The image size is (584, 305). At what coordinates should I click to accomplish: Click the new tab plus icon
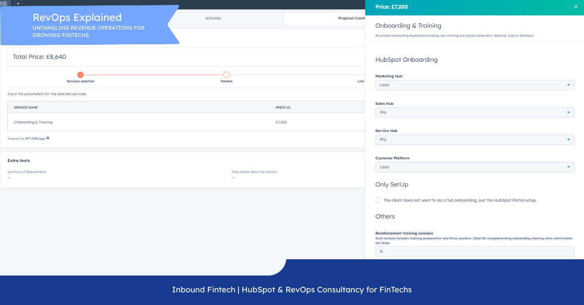tap(18, 3)
